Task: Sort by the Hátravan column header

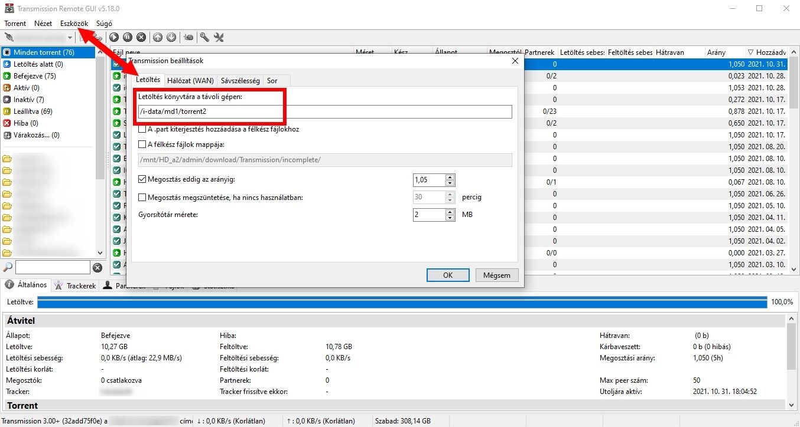Action: click(678, 52)
